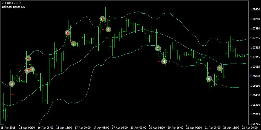This screenshot has height=130, width=261.
Task: Click the 17 Apr 08:00 time label
Action: [x=102, y=128]
